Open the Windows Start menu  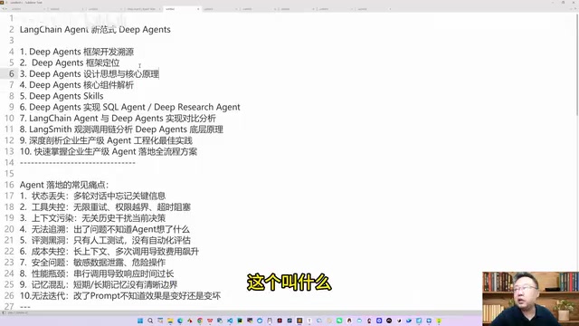[140, 321]
